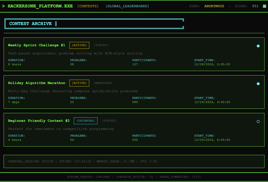This screenshot has width=268, height=182.
Task: Click the problems count 08
Action: (72, 65)
